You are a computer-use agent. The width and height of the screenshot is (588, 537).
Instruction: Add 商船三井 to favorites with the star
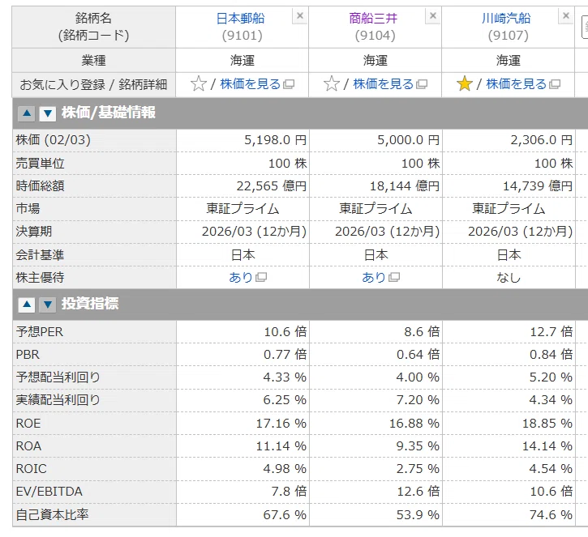(332, 84)
